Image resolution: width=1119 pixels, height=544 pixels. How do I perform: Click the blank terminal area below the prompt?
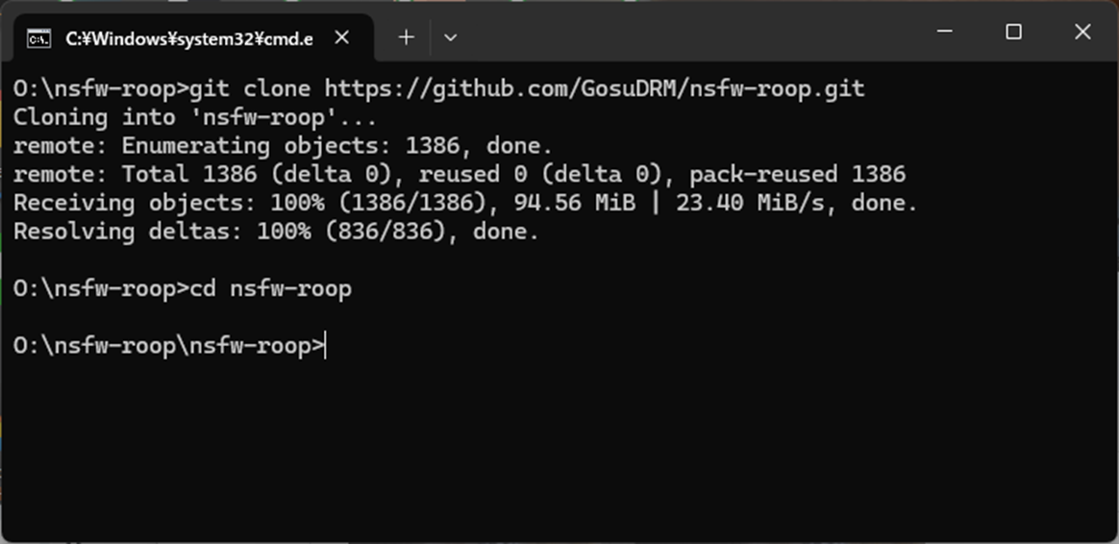click(558, 442)
